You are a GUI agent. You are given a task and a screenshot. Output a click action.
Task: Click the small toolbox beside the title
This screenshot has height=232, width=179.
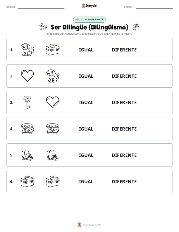[x=136, y=27]
